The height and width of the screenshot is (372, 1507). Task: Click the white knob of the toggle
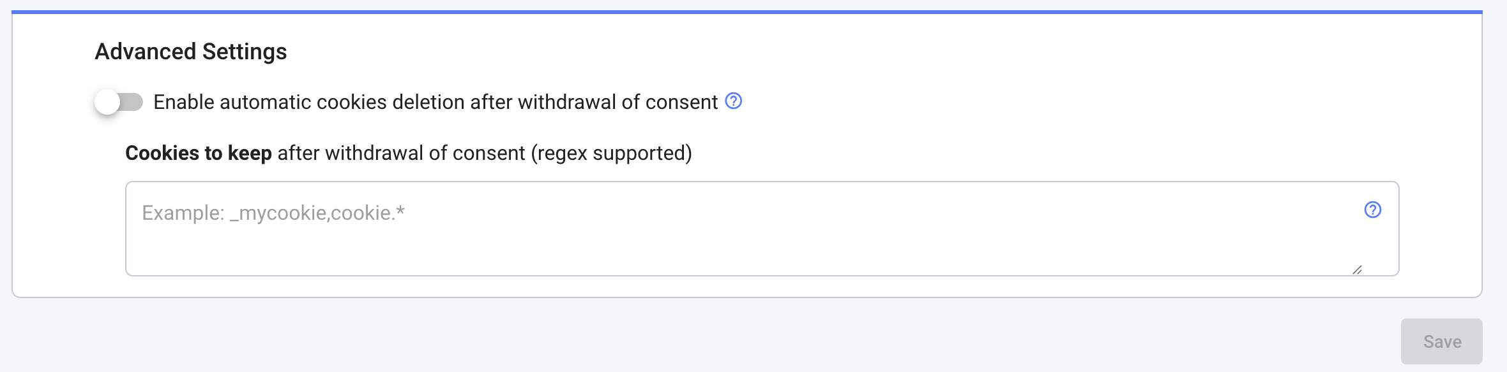pos(107,102)
